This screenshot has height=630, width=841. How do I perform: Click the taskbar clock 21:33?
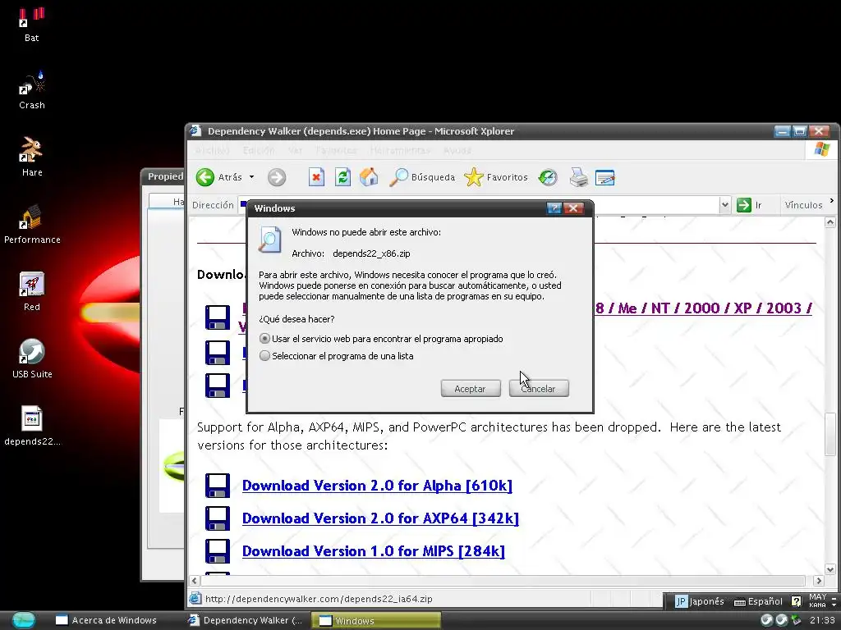[x=821, y=620]
